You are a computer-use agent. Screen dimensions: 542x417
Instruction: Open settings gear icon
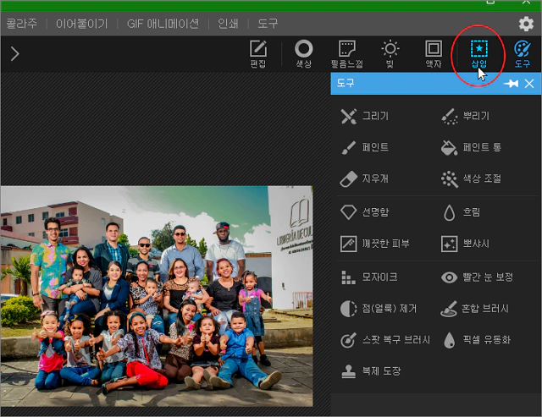[526, 24]
